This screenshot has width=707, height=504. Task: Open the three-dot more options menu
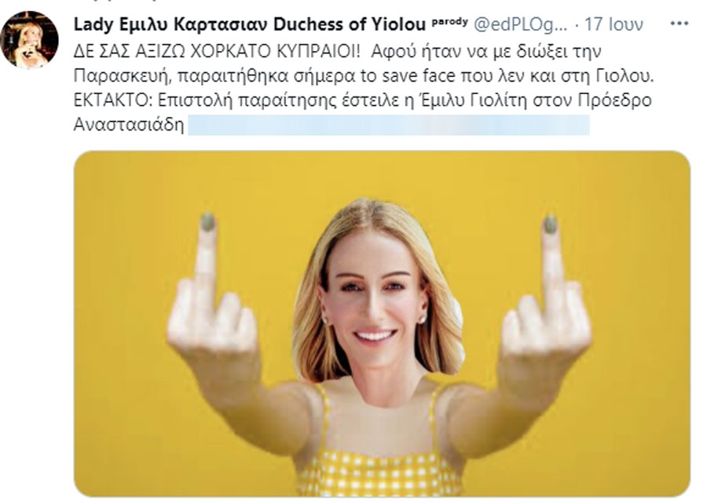(679, 24)
